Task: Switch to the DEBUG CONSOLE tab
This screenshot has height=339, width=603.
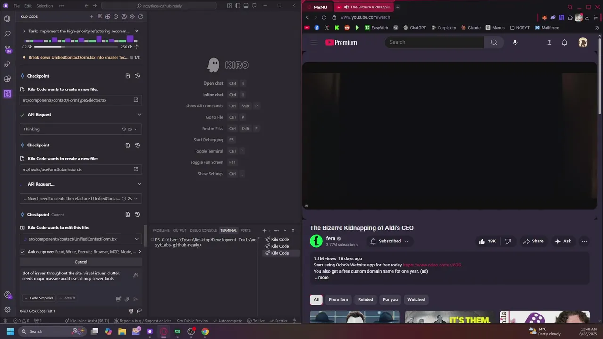Action: [203, 230]
